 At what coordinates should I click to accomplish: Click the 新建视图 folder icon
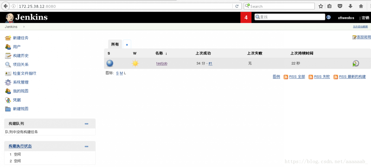click(x=8, y=109)
